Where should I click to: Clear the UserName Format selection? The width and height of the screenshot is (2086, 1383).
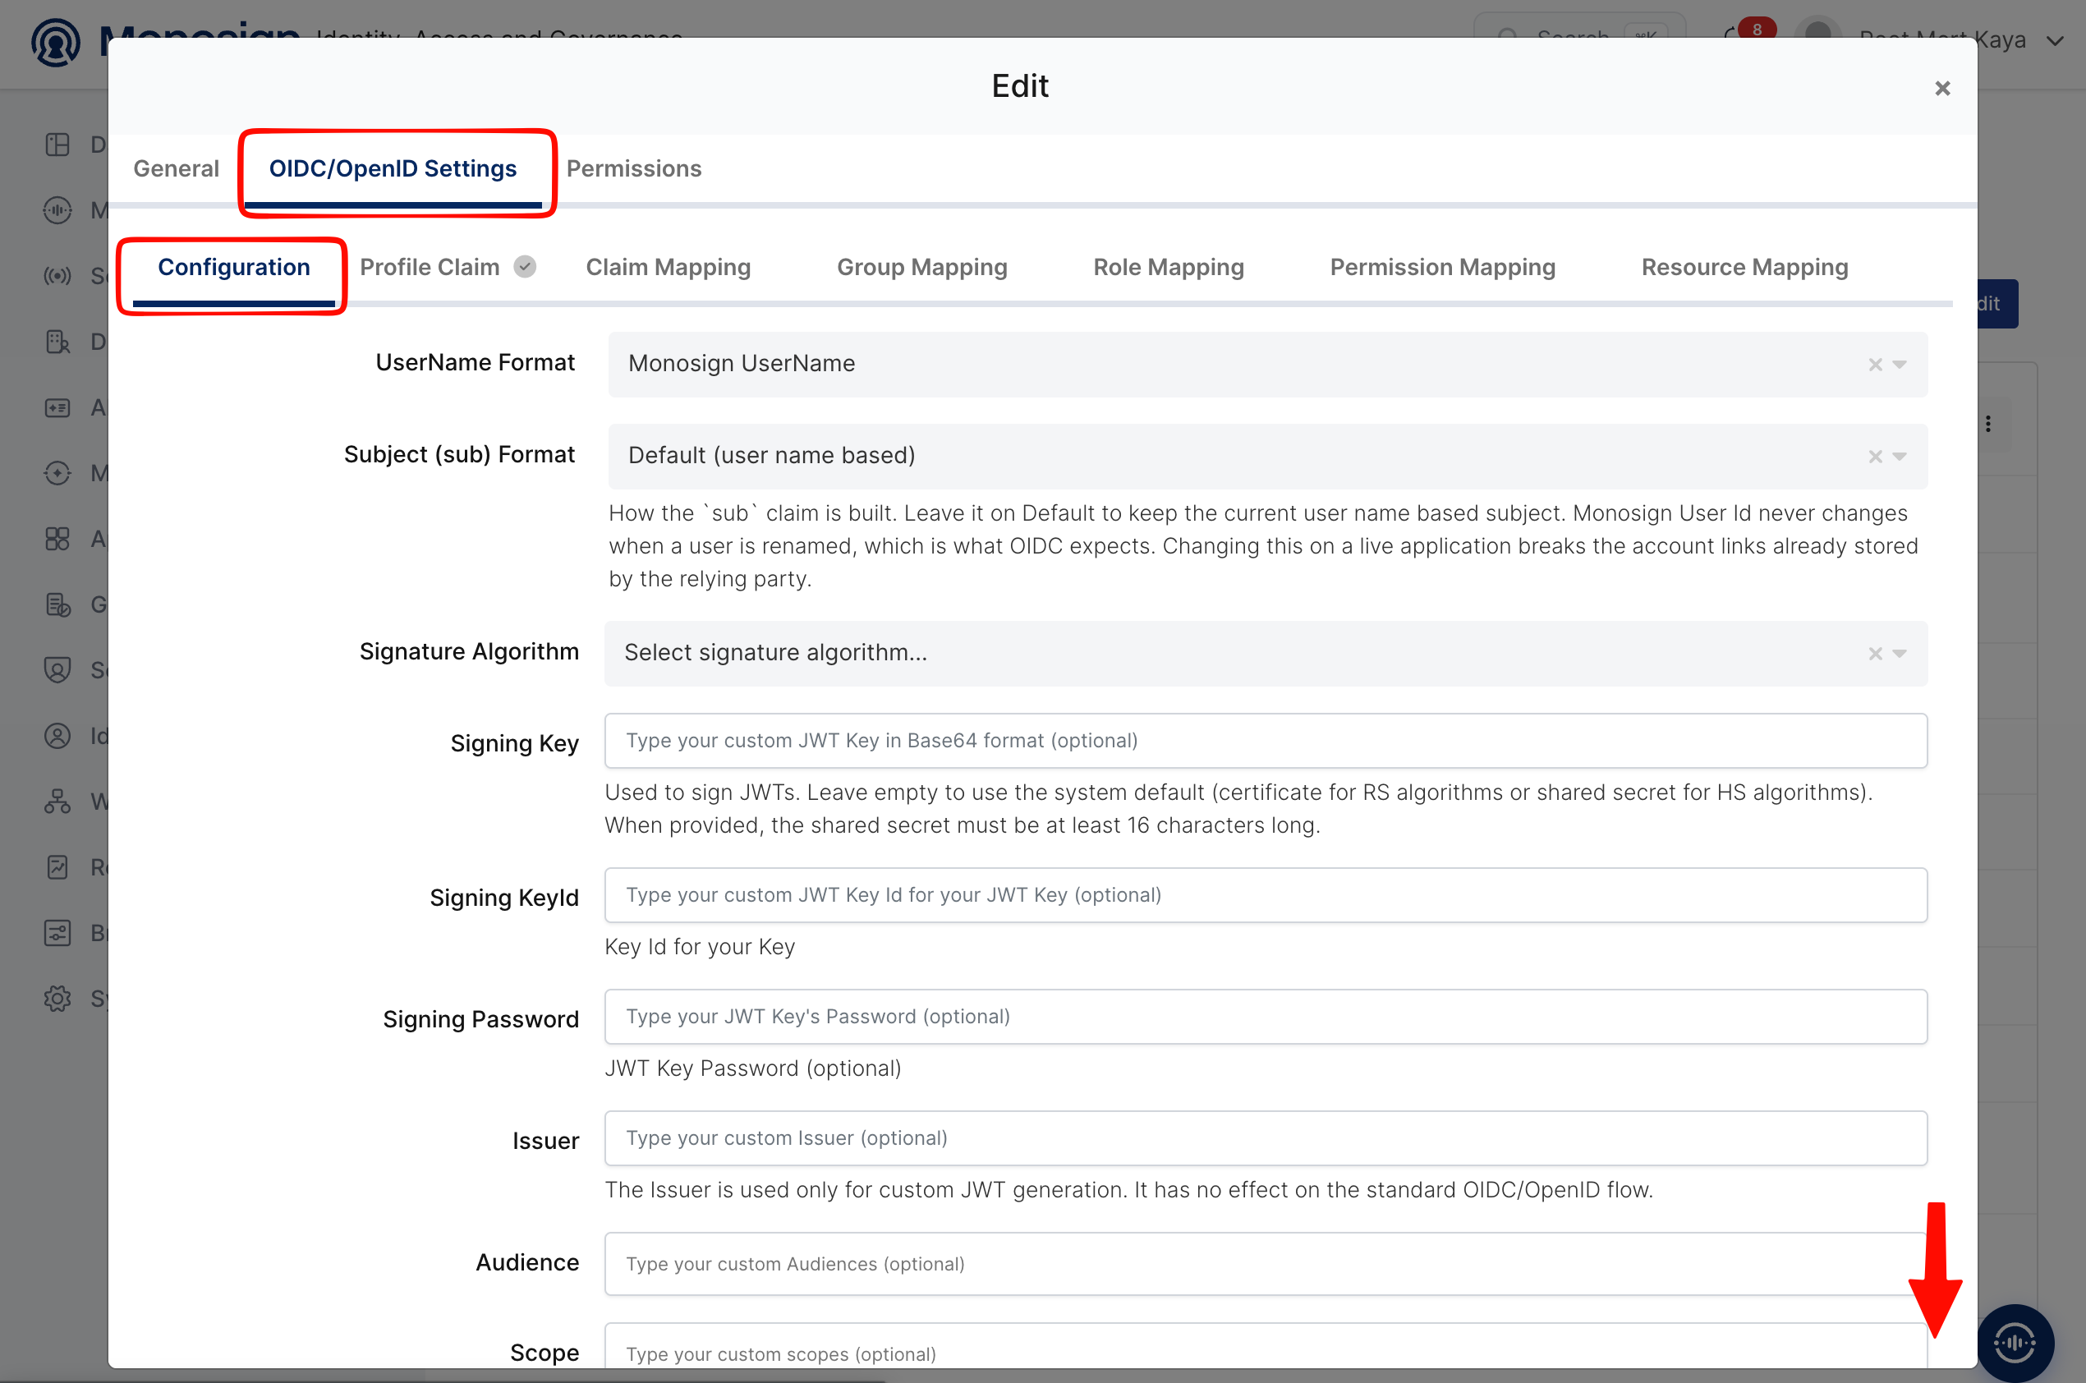1874,365
